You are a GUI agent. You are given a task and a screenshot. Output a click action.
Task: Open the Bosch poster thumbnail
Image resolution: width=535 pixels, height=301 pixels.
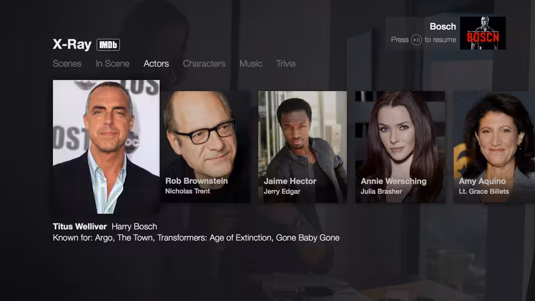(483, 33)
